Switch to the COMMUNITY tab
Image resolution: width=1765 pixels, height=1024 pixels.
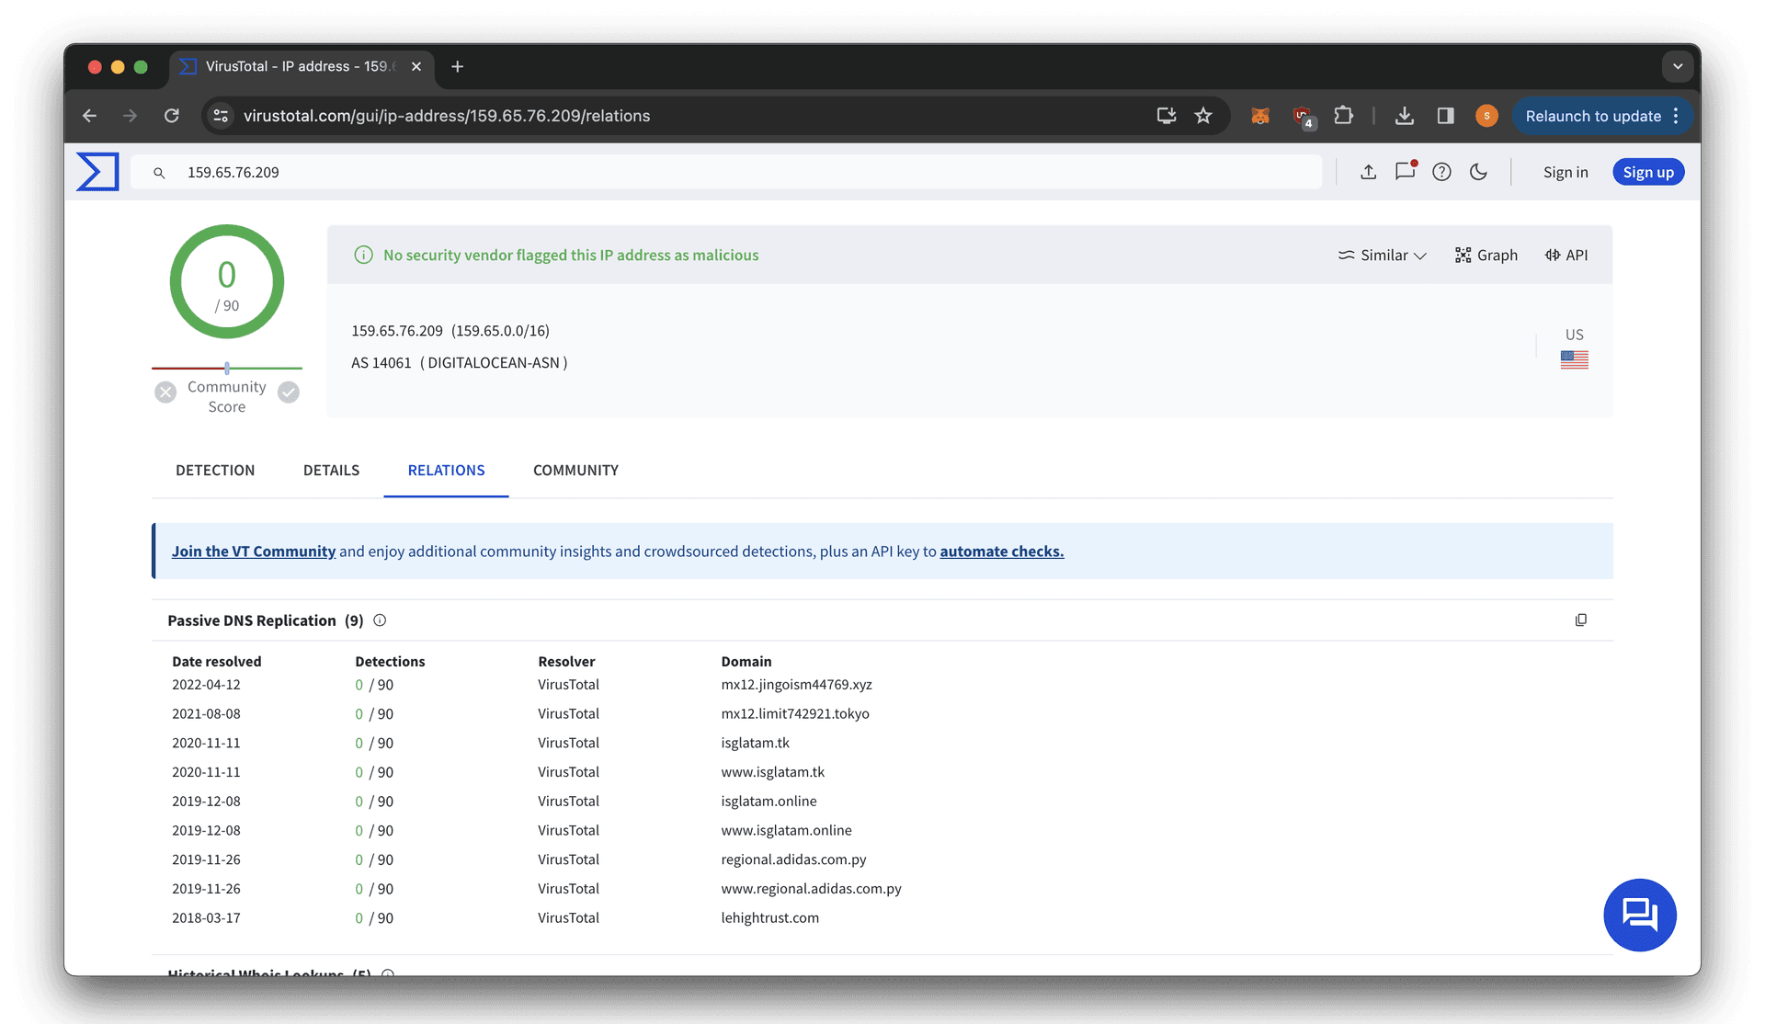575,471
